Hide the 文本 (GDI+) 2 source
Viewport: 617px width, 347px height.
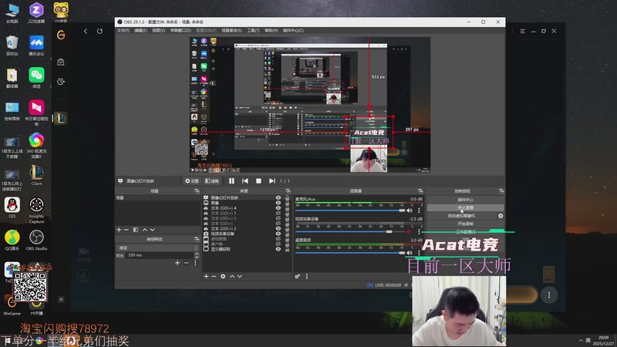(278, 228)
